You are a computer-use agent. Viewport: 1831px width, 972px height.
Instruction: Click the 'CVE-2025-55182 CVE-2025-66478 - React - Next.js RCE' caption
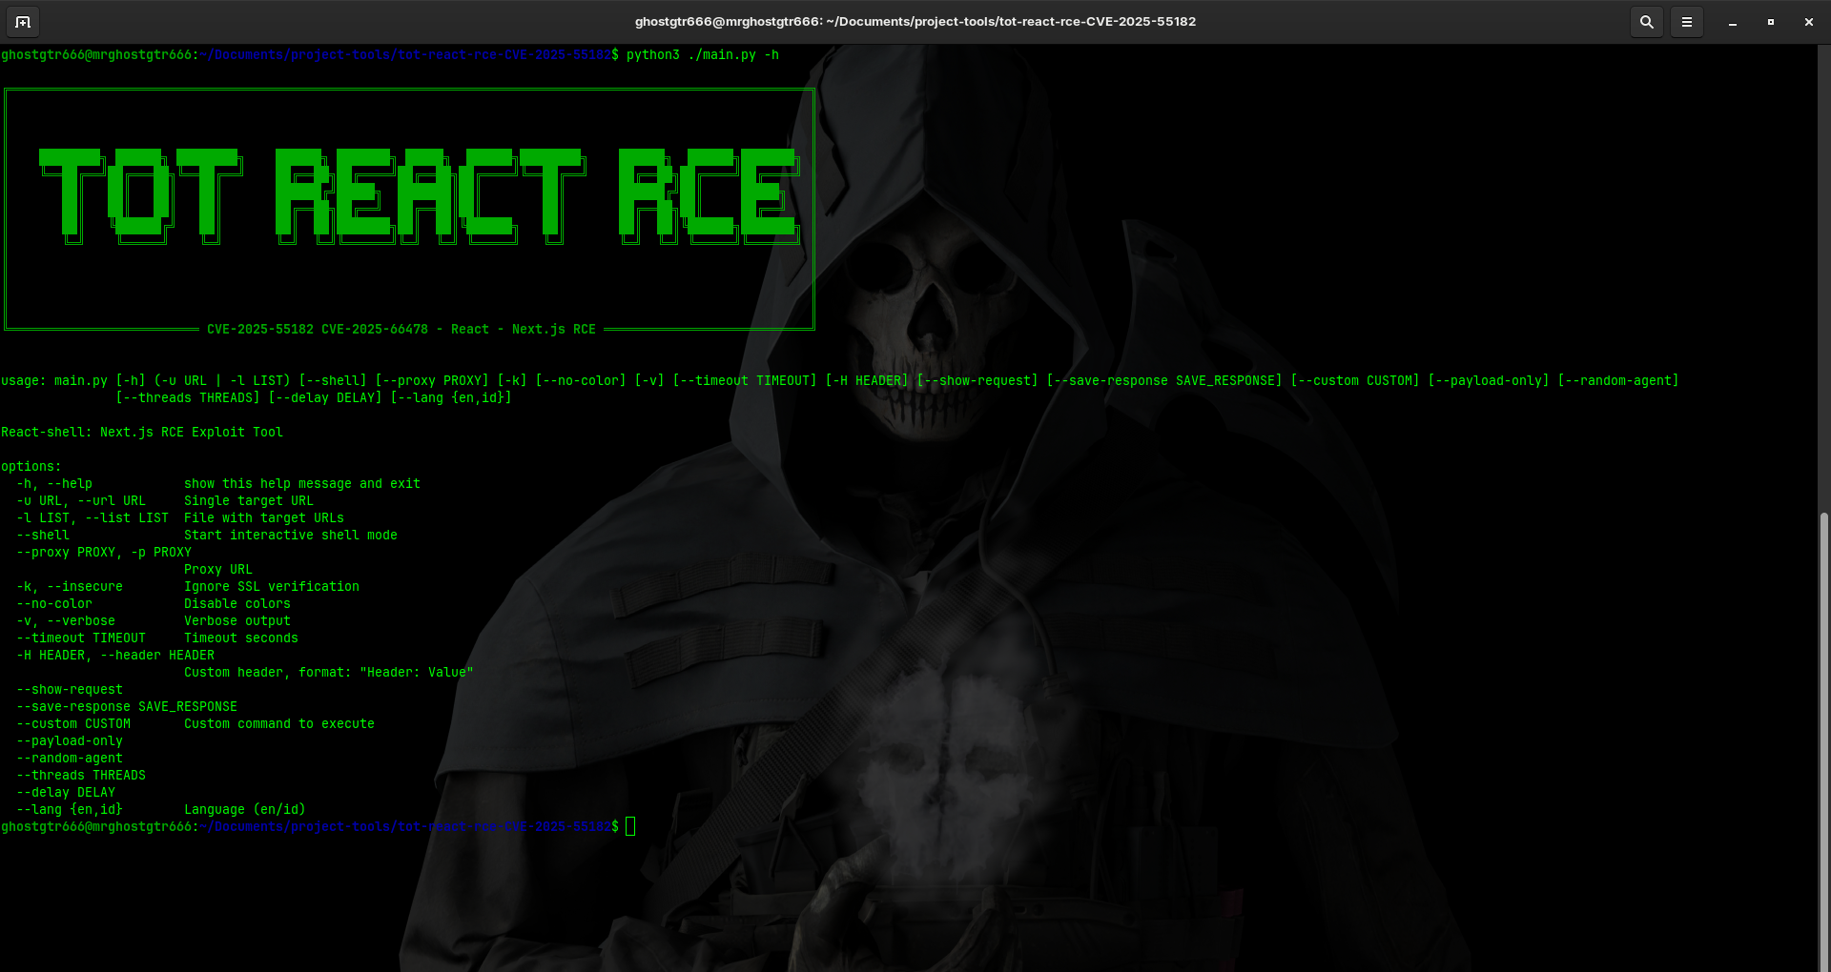tap(401, 330)
